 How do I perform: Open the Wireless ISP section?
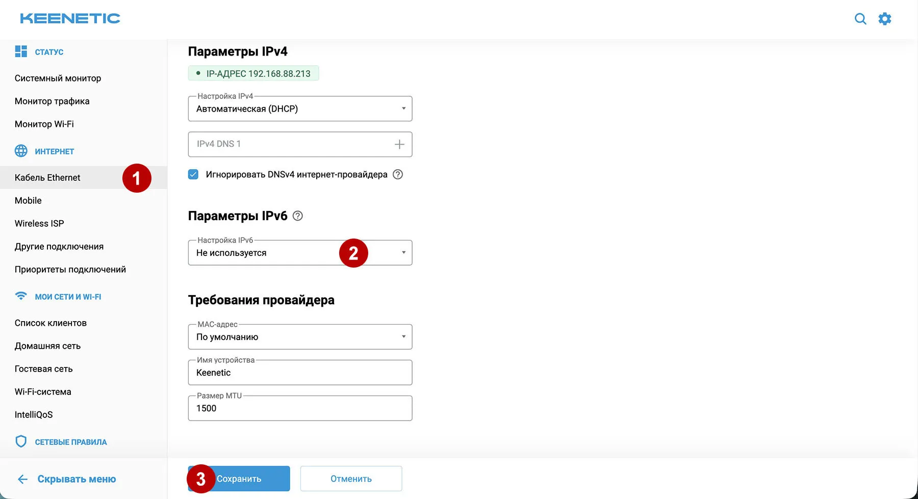coord(39,223)
